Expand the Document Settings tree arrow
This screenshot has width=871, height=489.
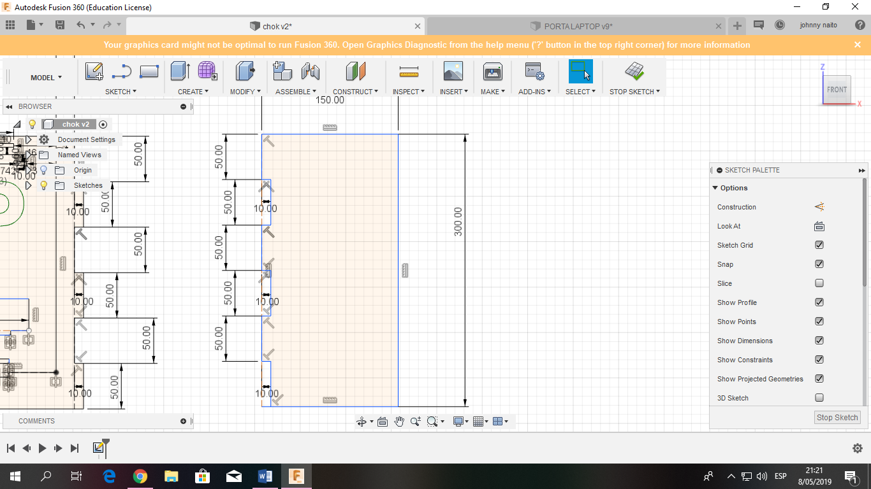coord(28,139)
